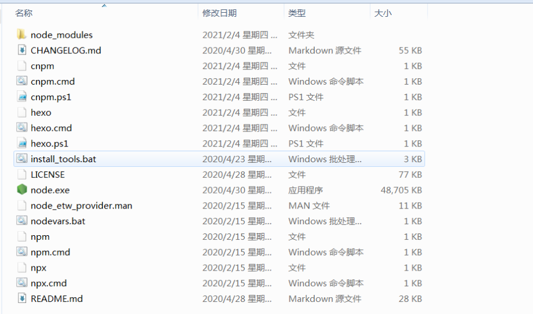Image resolution: width=533 pixels, height=314 pixels.
Task: Click the sort arrow above 名称 column
Action: point(104,5)
